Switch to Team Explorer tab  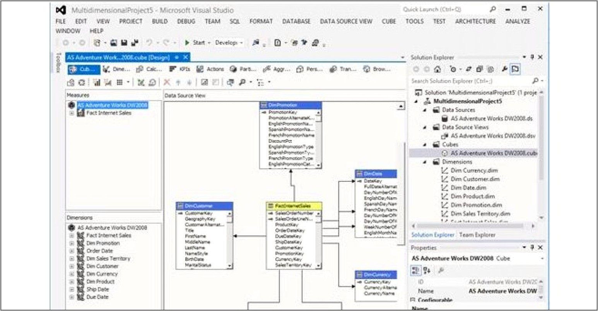pos(477,235)
